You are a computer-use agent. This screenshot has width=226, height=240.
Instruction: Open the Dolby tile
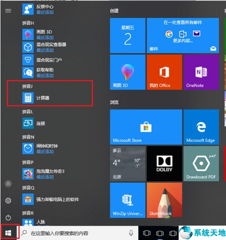164,164
